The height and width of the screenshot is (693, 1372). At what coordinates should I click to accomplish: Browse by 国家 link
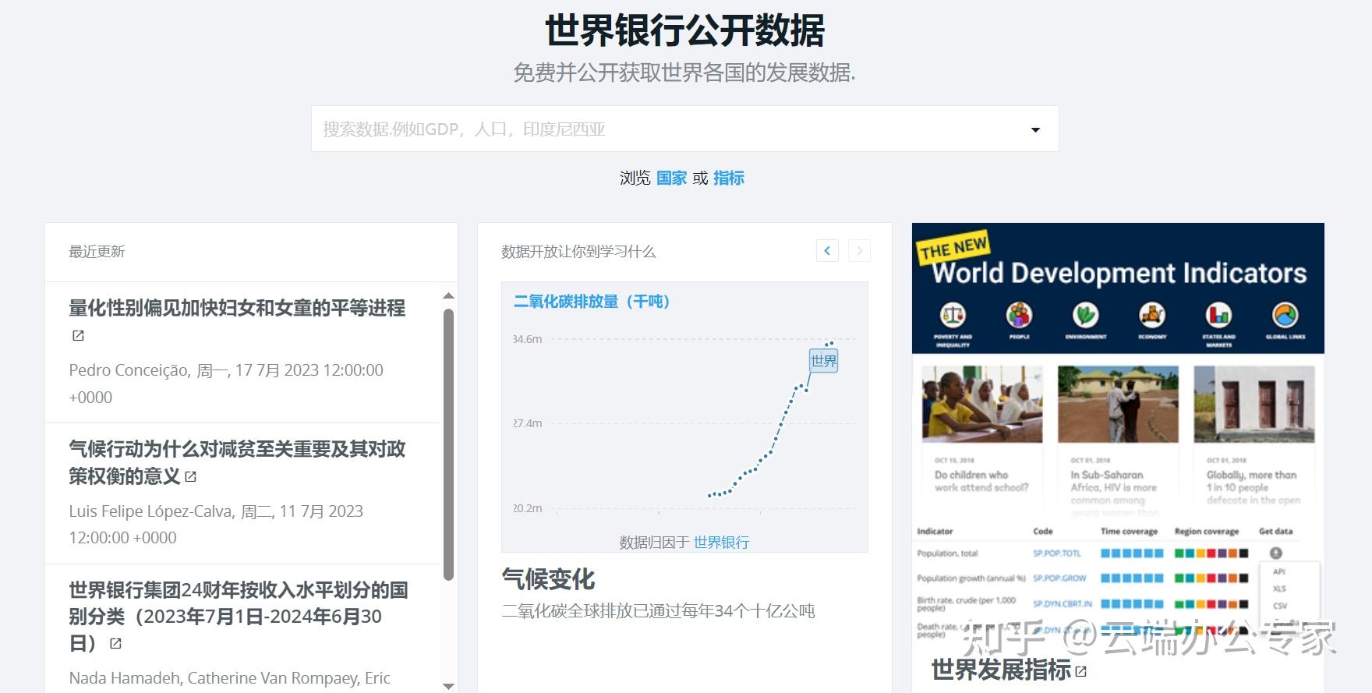(x=671, y=178)
